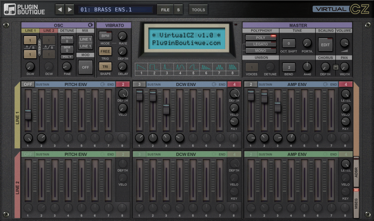Click the next preset arrow
Screen dimensions: 374x221
(70, 9)
